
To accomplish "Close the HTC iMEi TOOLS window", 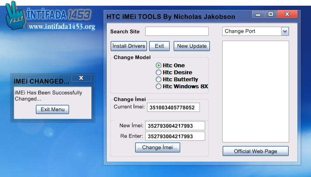I will click(x=287, y=14).
